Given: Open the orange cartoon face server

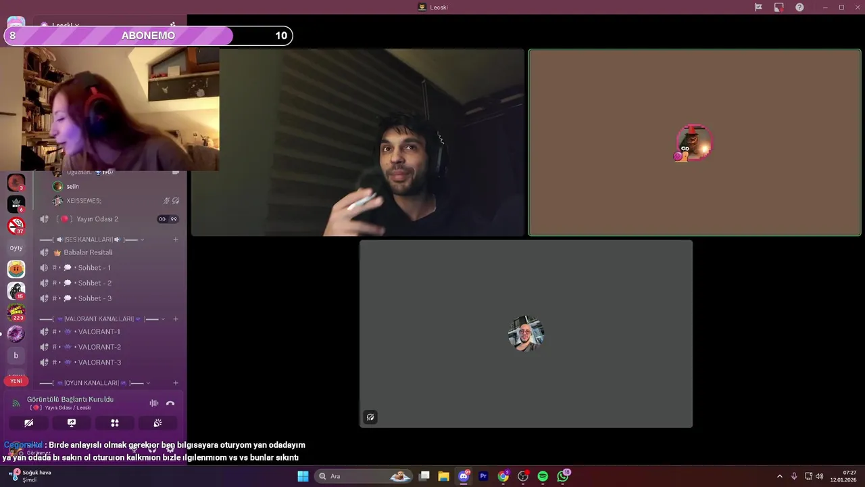Looking at the screenshot, I should pos(16,269).
